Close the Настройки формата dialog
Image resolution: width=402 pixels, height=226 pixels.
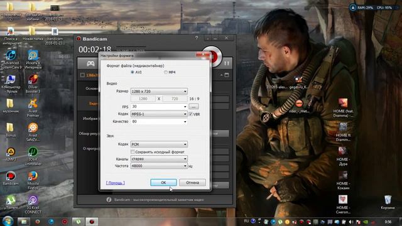tap(203, 54)
